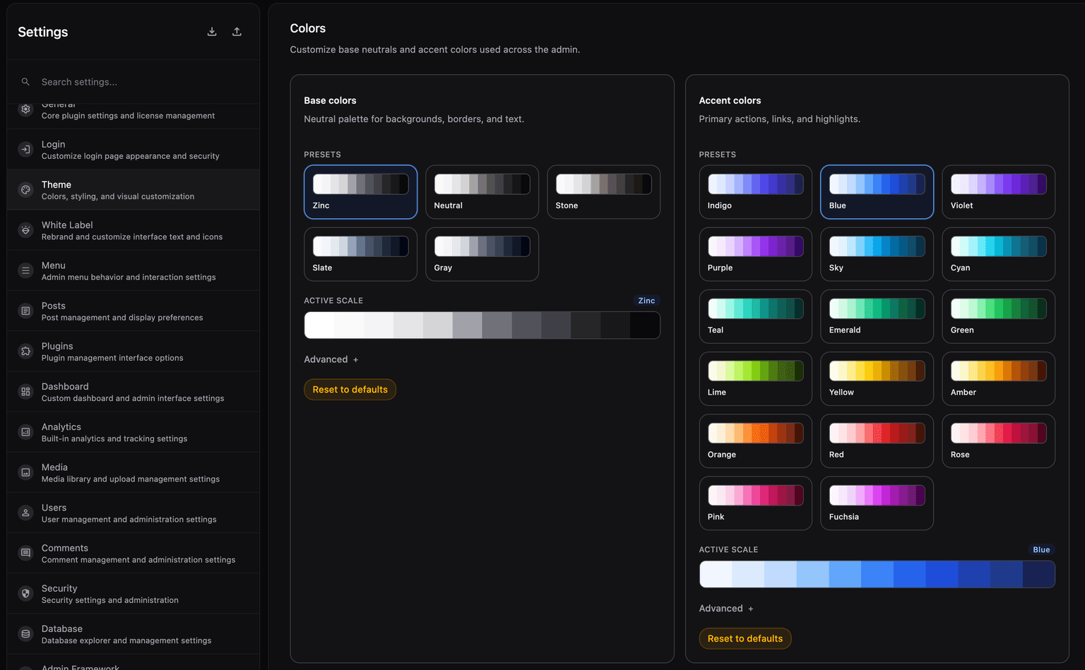Click the Posts section icon
The image size is (1085, 670).
(25, 311)
